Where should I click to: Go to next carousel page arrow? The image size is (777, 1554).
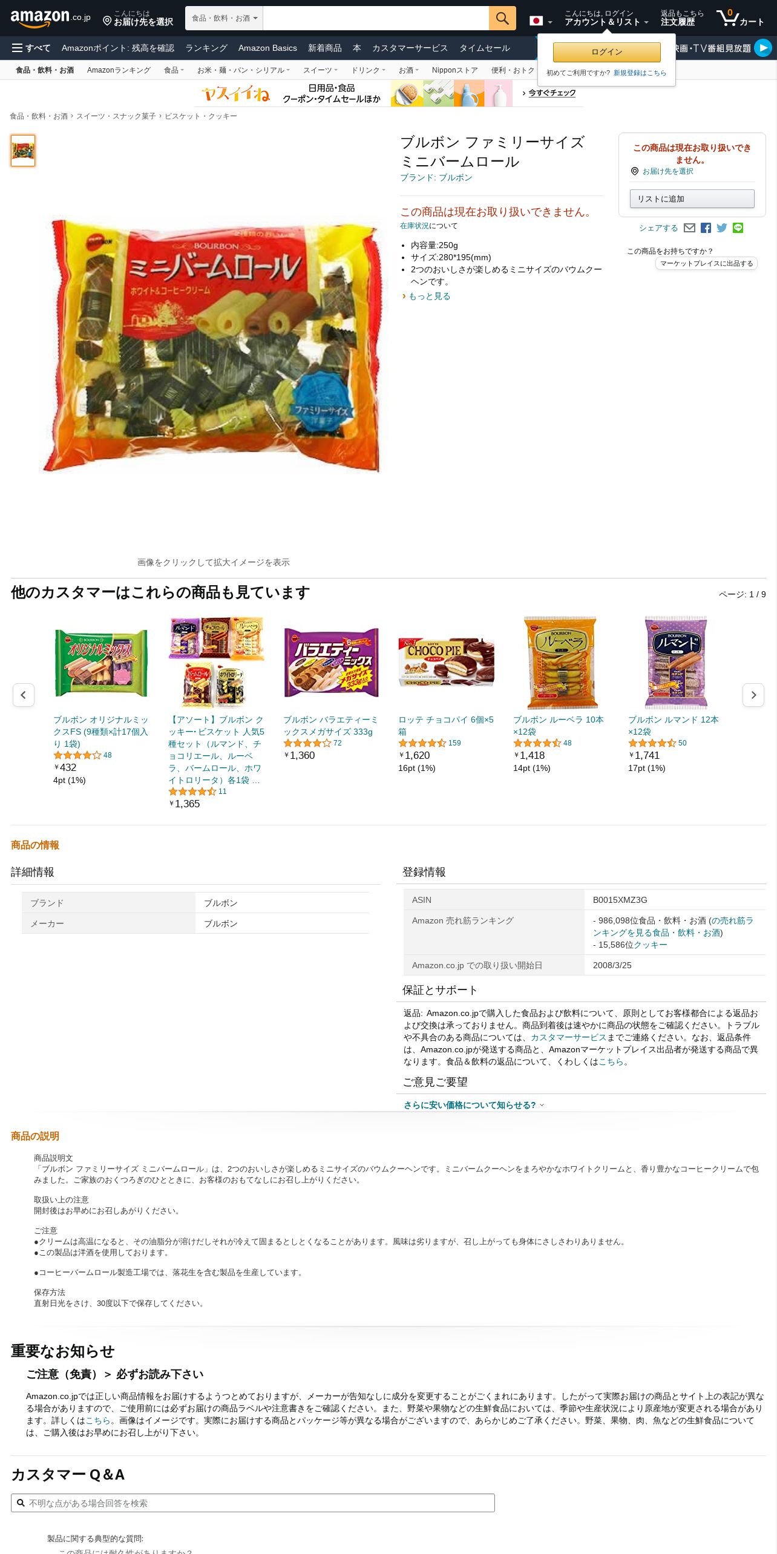pos(753,695)
